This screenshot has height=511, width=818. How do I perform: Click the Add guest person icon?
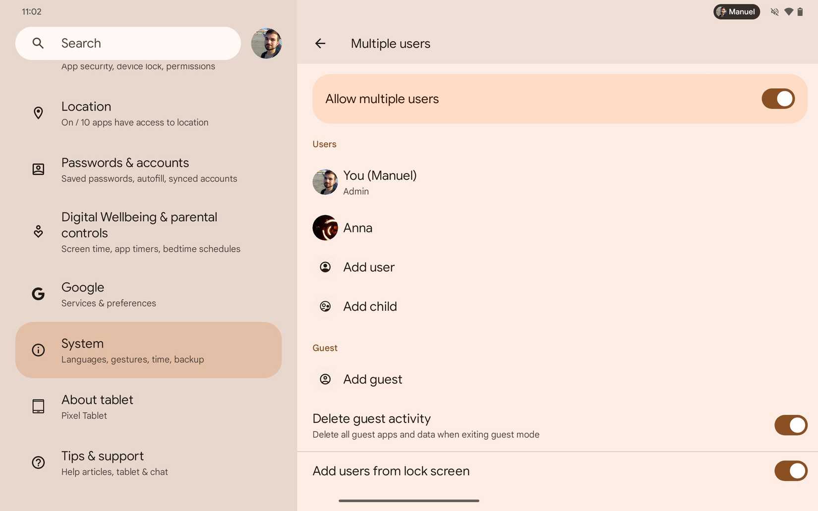pos(325,379)
